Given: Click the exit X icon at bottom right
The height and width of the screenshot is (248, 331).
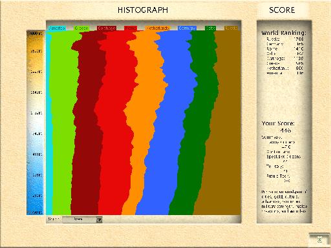Looking at the screenshot, I should pyautogui.click(x=319, y=240).
